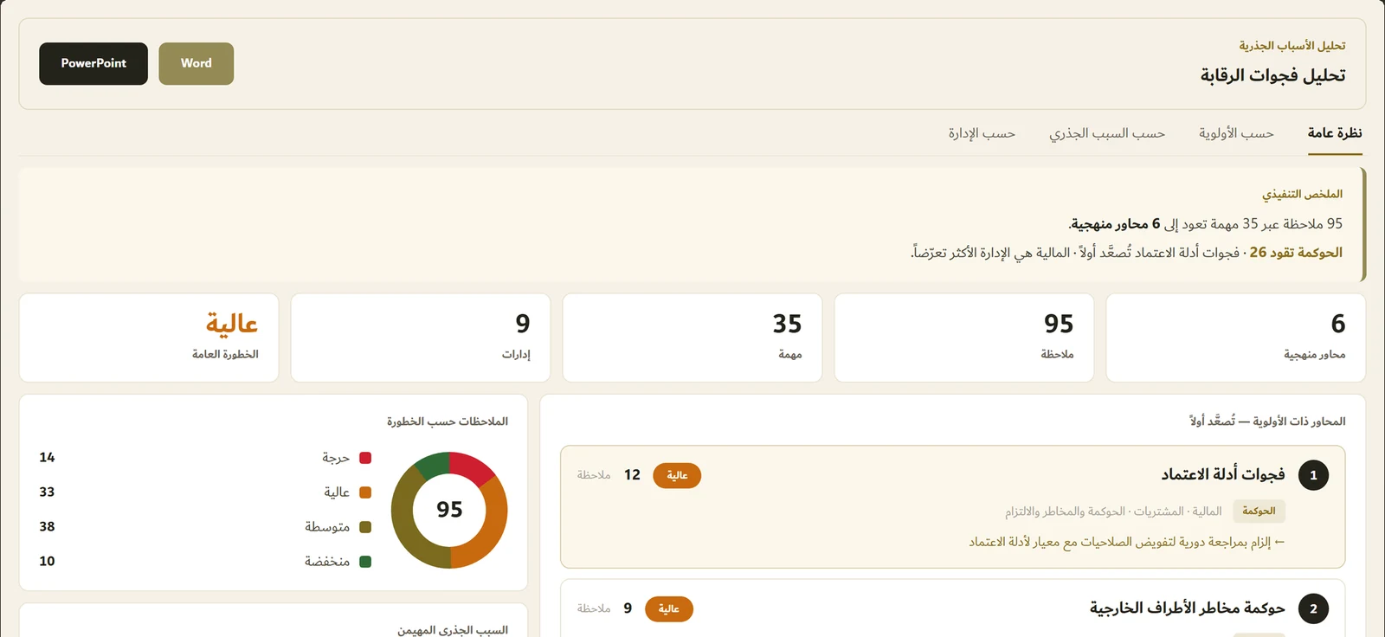Click the الملاحظات حسب الخطورة panel heading
Image resolution: width=1385 pixels, height=637 pixels.
448,421
